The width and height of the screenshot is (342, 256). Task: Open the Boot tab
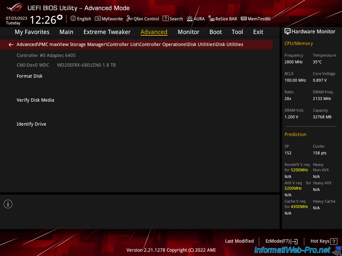point(215,32)
